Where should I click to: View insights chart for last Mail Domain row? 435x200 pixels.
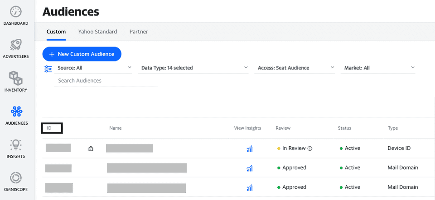click(250, 188)
